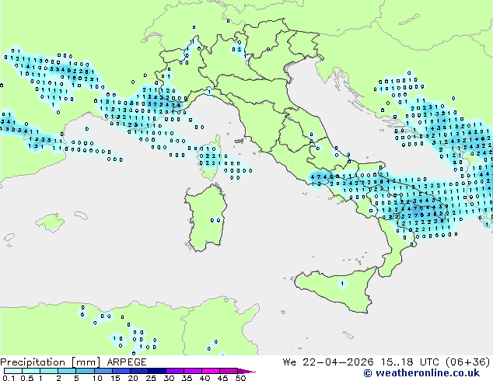Click the '15..18 UTC' time range text

point(411,362)
